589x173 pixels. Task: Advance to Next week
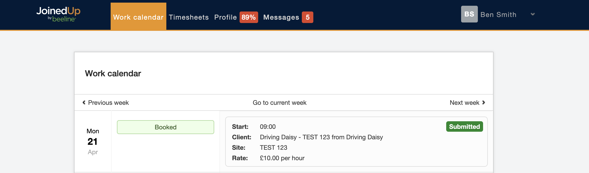[465, 103]
